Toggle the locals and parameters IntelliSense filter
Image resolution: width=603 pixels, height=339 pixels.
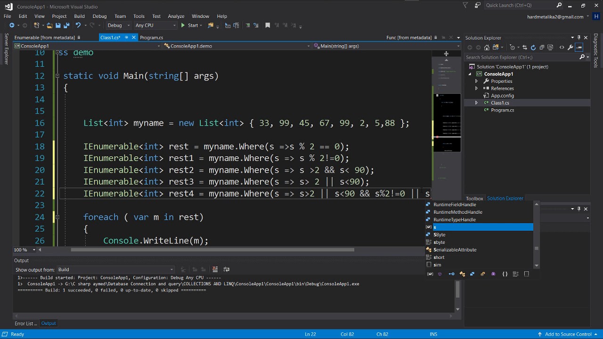[430, 274]
